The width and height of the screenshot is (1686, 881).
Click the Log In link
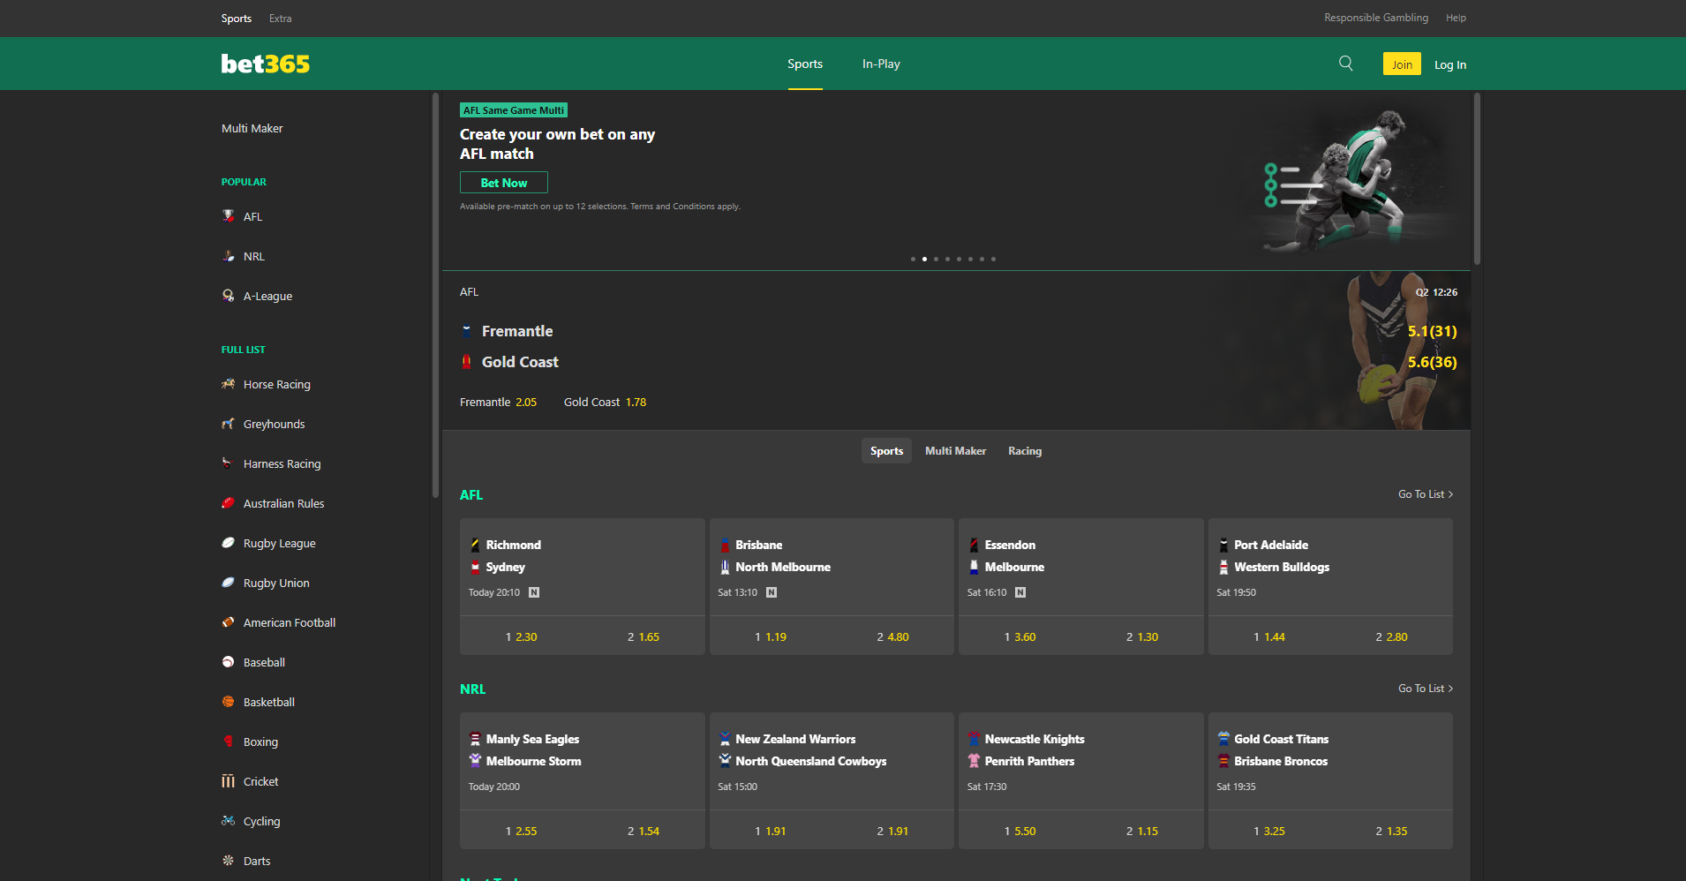coord(1449,64)
